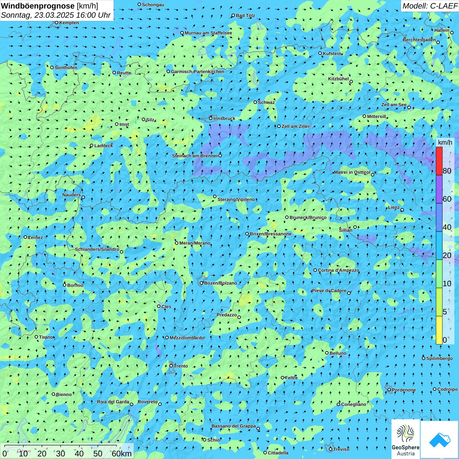Image resolution: width=459 pixels, height=459 pixels.
Task: Click the Schwaz city label
Action: pos(266,102)
